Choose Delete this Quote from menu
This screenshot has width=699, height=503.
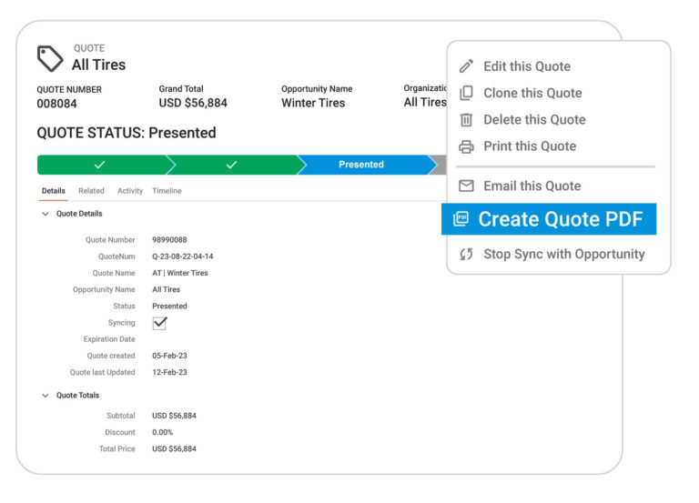[534, 120]
